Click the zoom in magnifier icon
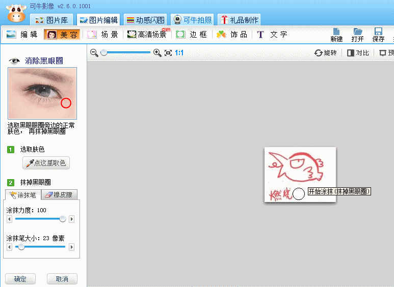The image size is (394, 287). point(157,53)
